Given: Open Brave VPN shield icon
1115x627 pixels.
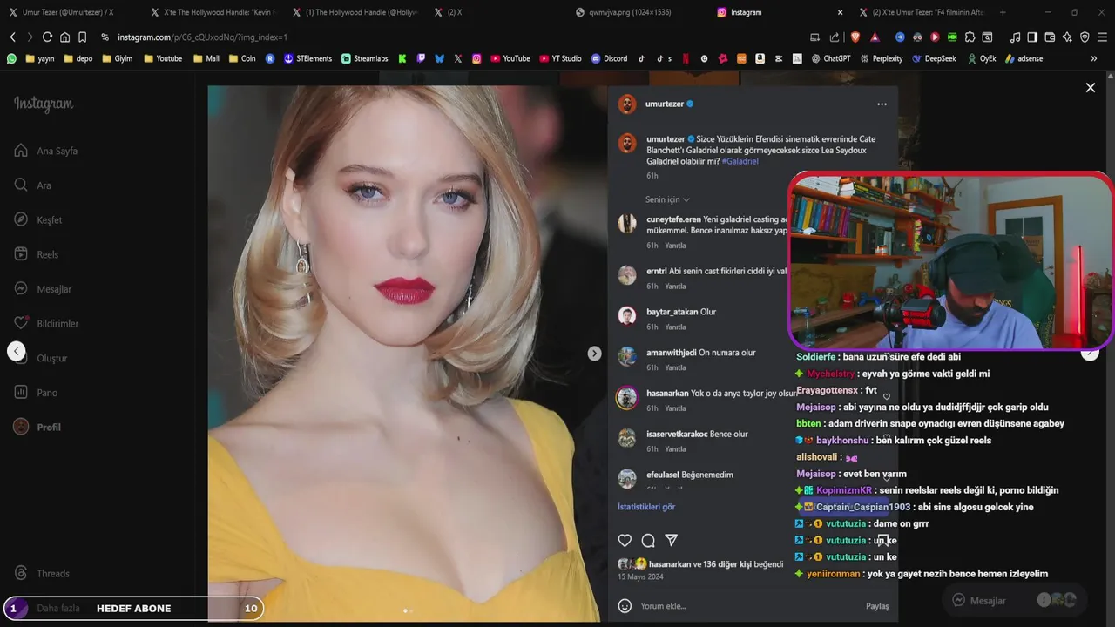Looking at the screenshot, I should pos(1085,37).
